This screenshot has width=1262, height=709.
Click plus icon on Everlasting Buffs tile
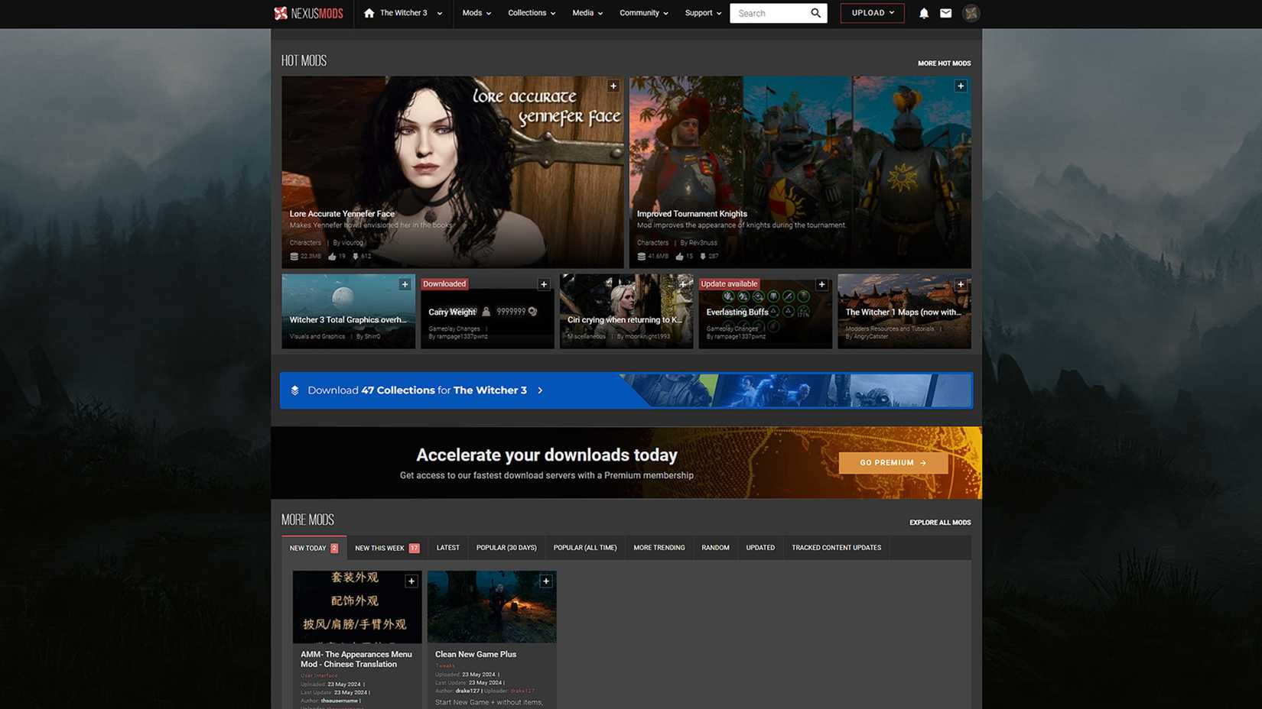(x=821, y=284)
